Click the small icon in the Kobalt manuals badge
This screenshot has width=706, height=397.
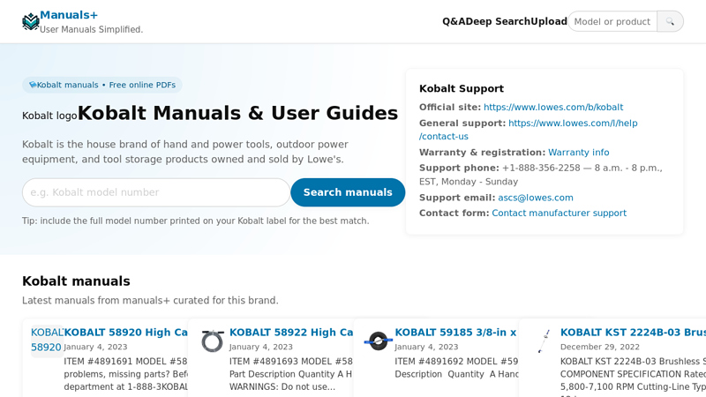(x=33, y=85)
